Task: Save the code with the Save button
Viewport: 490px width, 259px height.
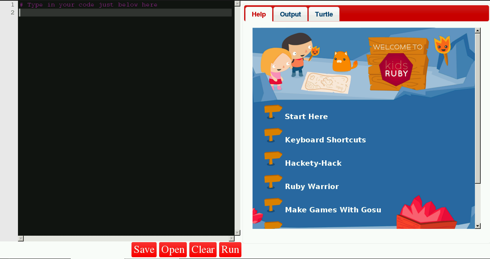Action: pyautogui.click(x=144, y=250)
